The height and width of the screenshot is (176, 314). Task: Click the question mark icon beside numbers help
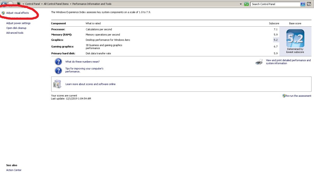pos(58,62)
